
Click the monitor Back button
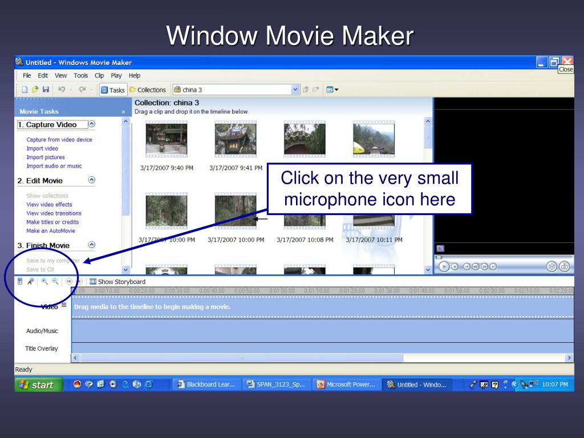point(467,266)
